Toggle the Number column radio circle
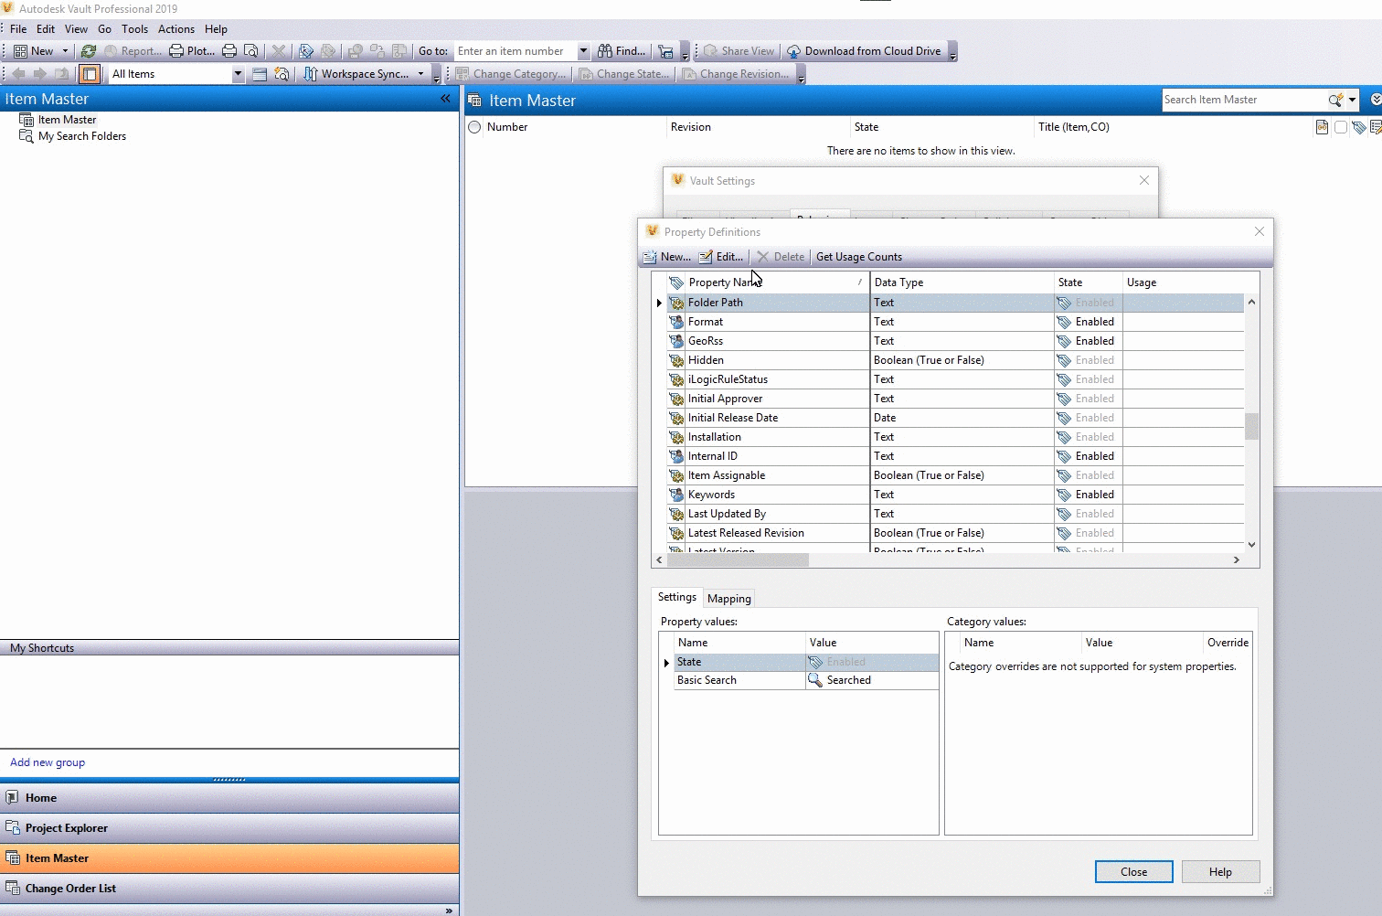The height and width of the screenshot is (916, 1382). 474,127
